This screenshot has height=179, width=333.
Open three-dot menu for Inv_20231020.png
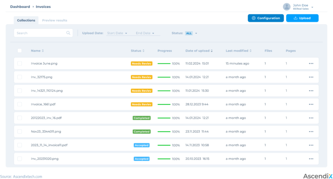(x=311, y=159)
